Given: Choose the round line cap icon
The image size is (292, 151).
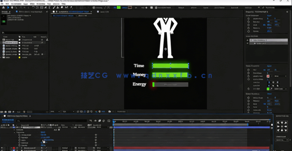Looking at the screenshot, I should click(x=273, y=82).
